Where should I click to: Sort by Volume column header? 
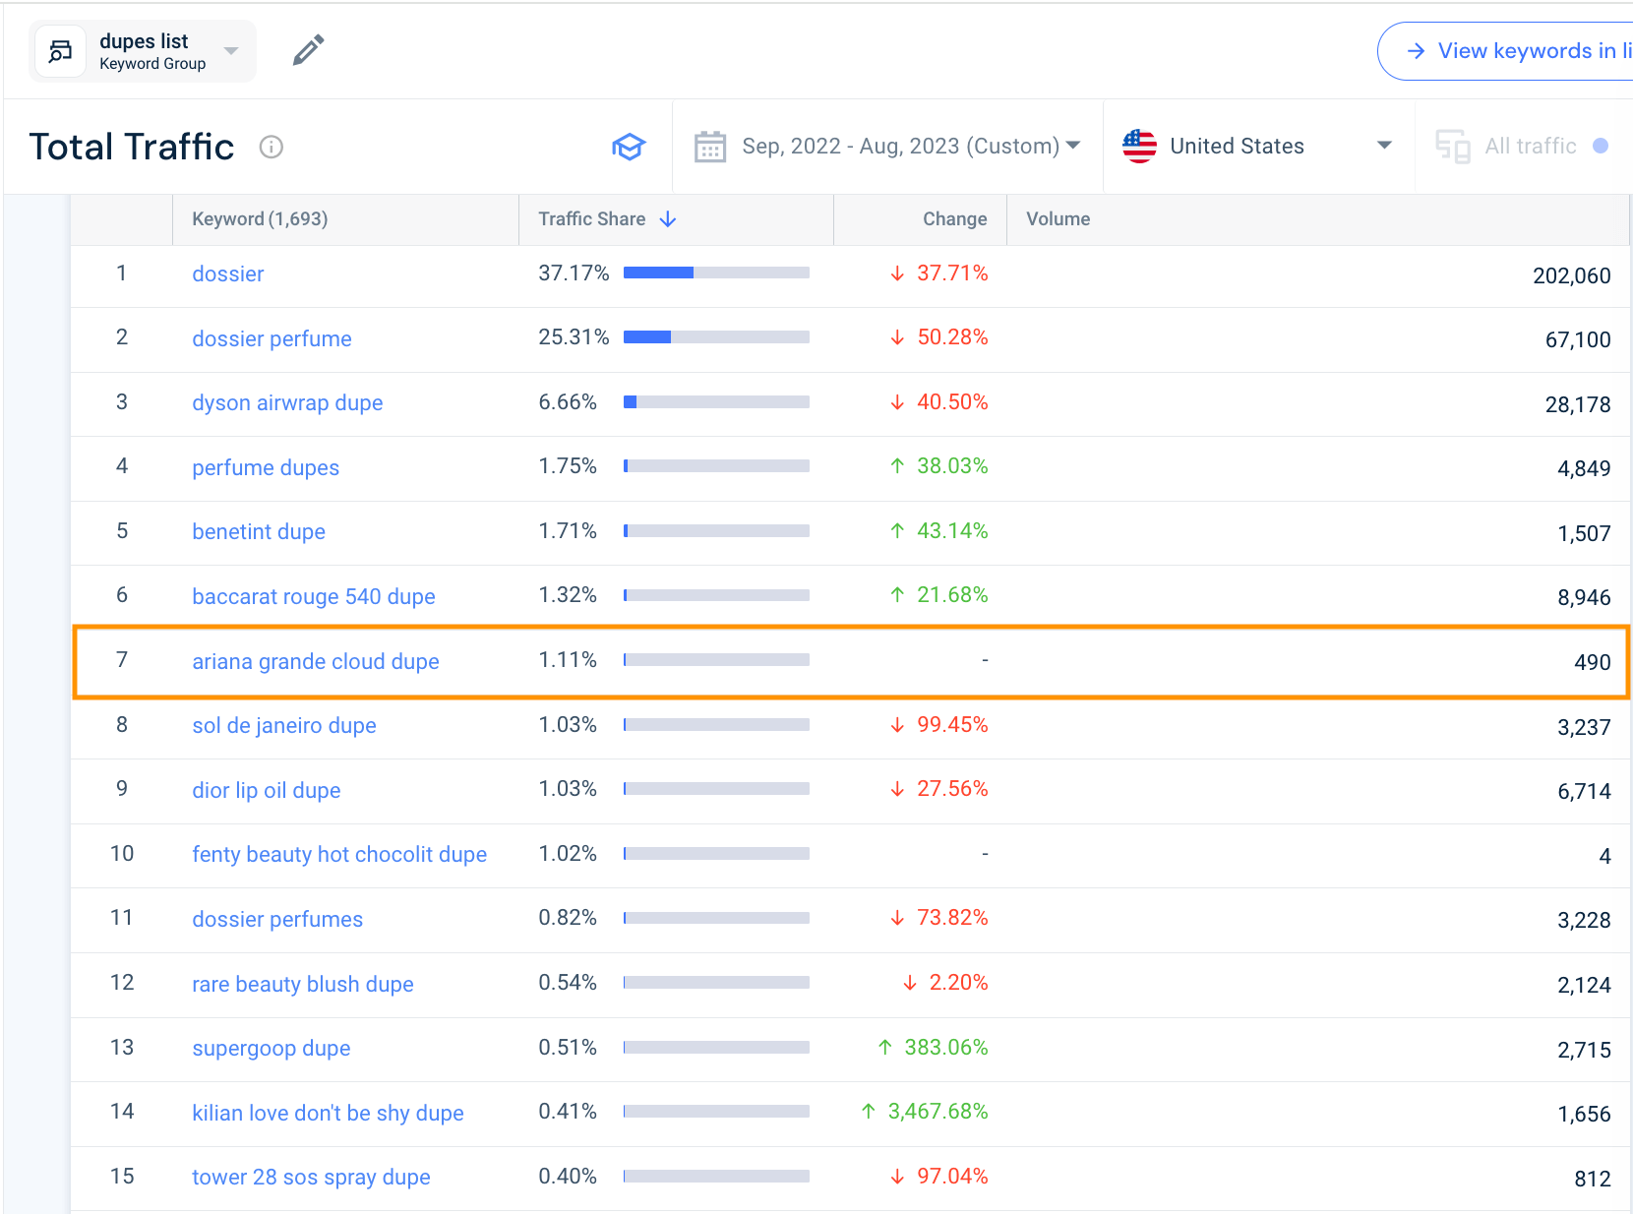pyautogui.click(x=1058, y=219)
